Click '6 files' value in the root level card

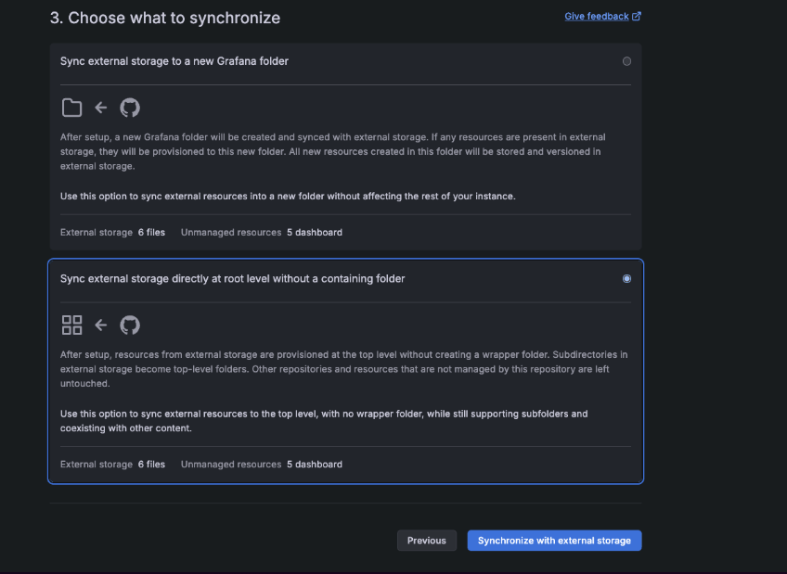tap(151, 465)
